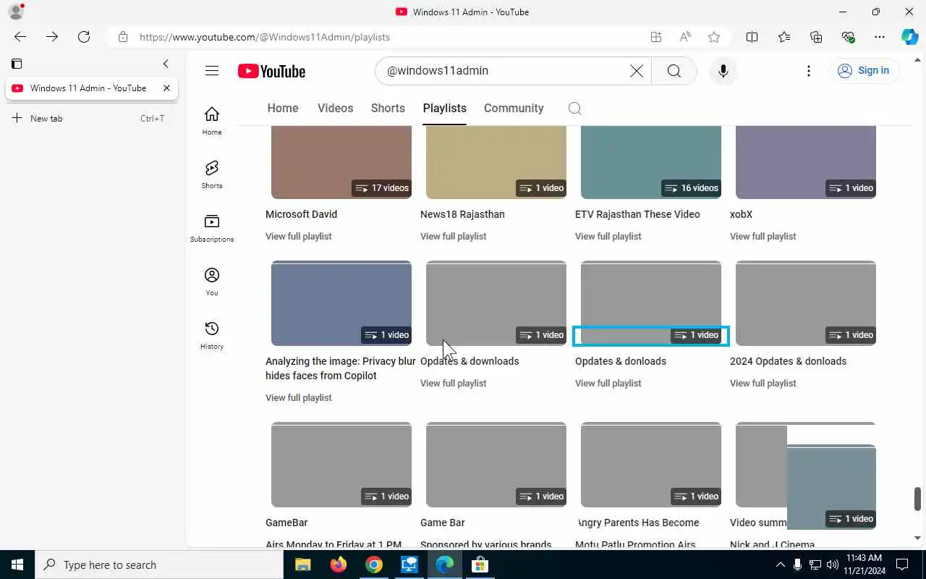Open browser Collections
The image size is (926, 579).
tap(816, 37)
